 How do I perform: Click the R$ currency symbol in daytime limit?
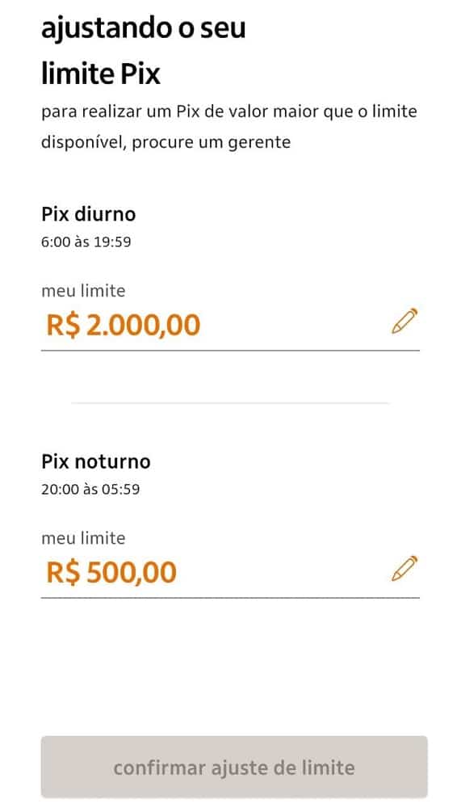[63, 325]
